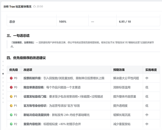
Task: Select the 总分 cell
Action: 32,22
